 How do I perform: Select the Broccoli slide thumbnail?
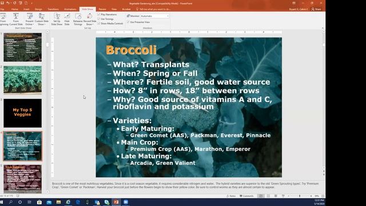pyautogui.click(x=23, y=146)
